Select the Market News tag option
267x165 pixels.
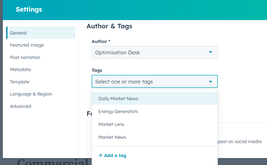[112, 137]
